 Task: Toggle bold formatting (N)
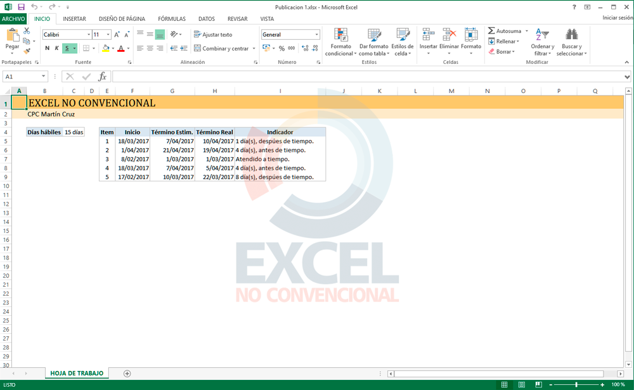click(x=47, y=48)
